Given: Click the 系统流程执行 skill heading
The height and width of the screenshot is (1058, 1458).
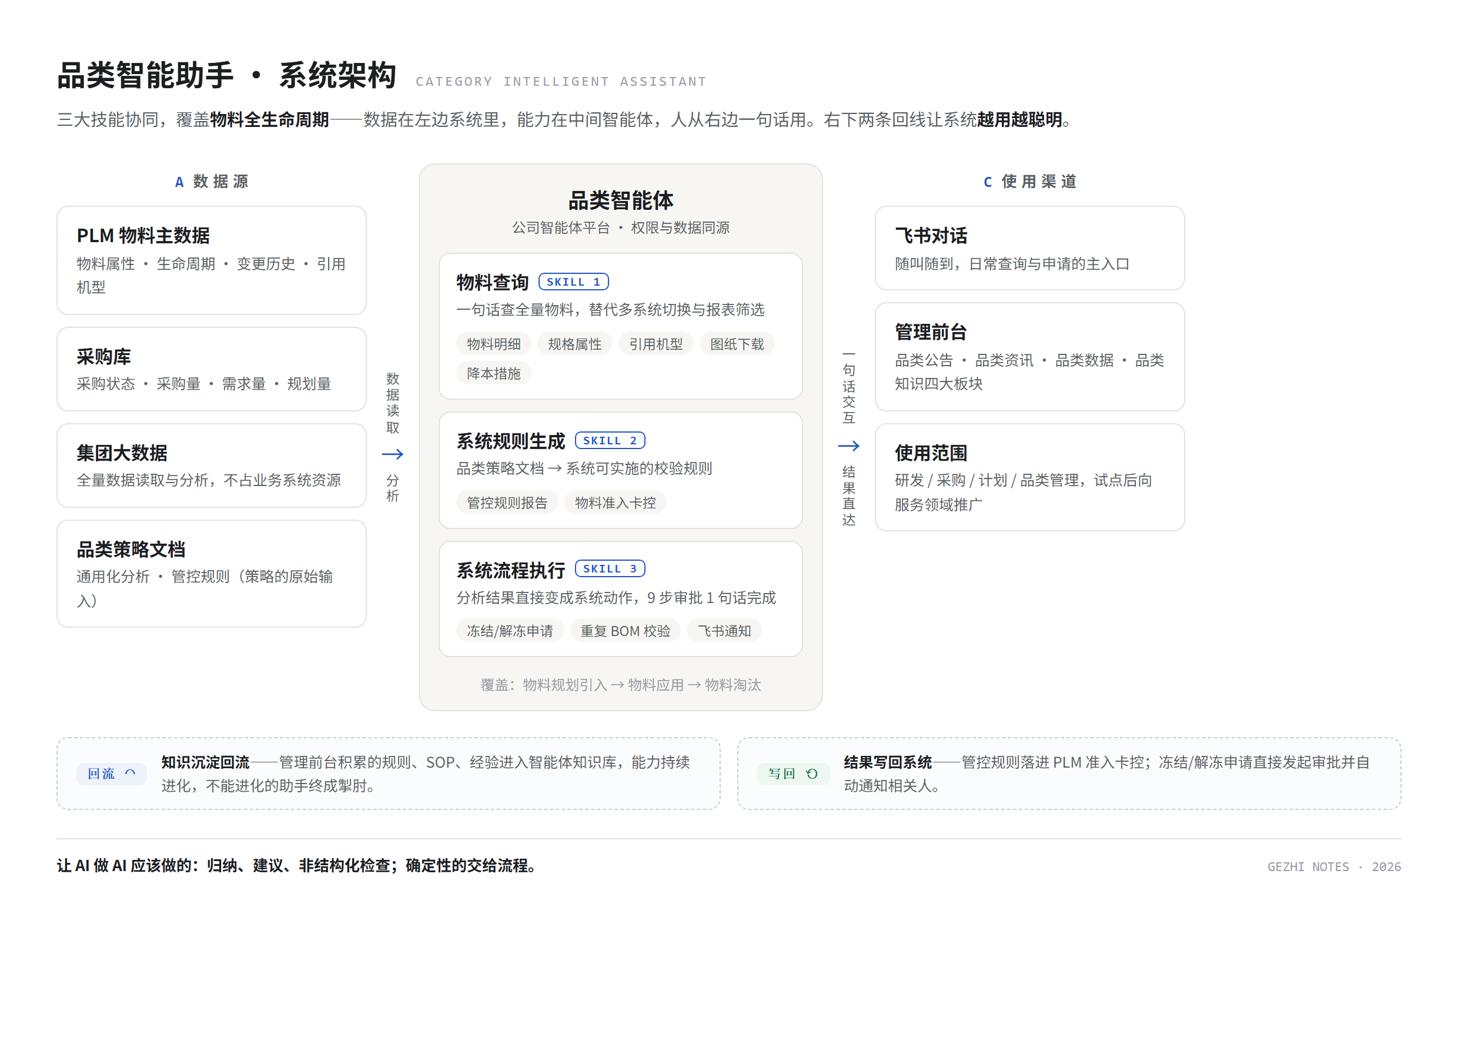Looking at the screenshot, I should coord(510,570).
